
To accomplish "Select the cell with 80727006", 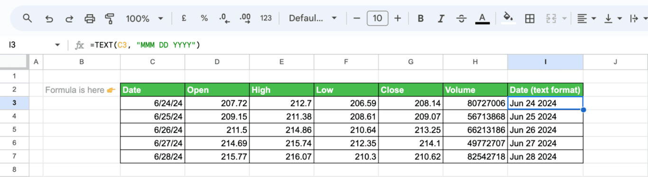I will coord(475,103).
